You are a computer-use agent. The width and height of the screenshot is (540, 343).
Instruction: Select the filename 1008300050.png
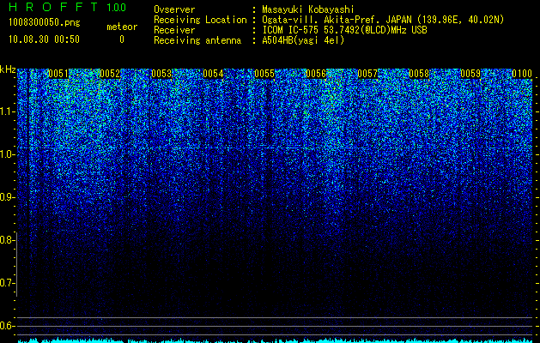pos(45,22)
